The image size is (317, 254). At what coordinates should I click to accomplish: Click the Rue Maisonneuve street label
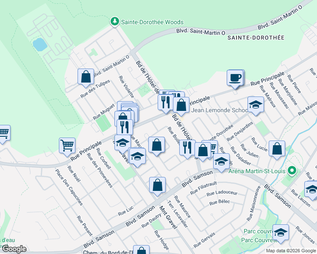tap(253, 204)
